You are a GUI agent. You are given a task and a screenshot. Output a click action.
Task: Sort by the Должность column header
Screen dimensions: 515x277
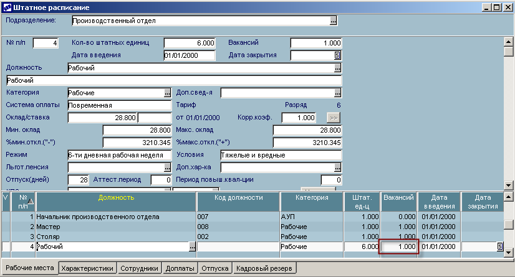point(116,202)
